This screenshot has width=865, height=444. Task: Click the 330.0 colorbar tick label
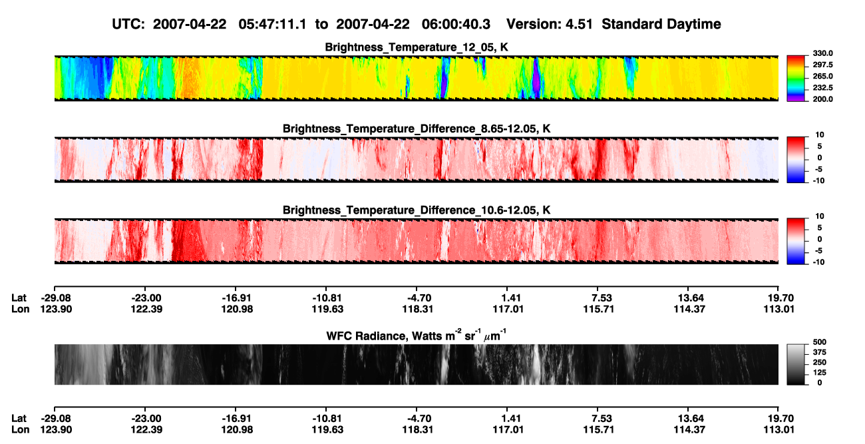coord(824,53)
